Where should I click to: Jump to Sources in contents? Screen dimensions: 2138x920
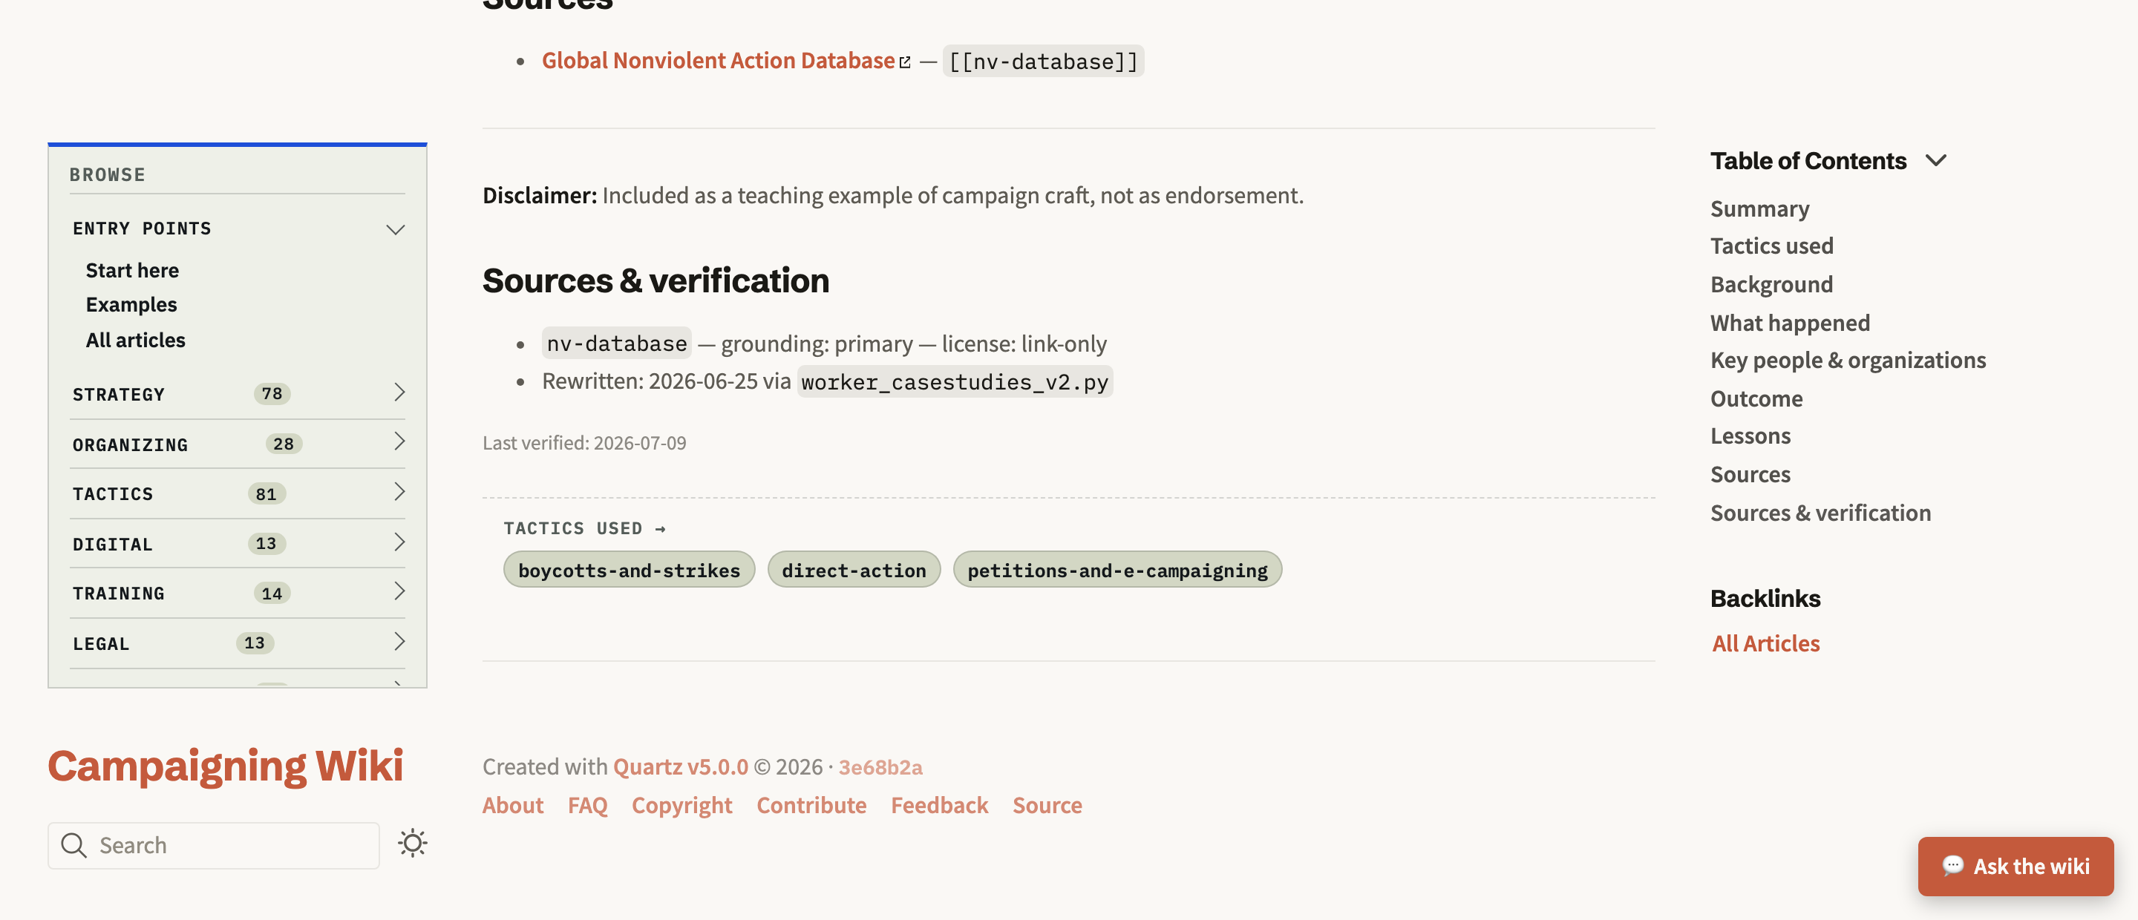click(x=1750, y=475)
